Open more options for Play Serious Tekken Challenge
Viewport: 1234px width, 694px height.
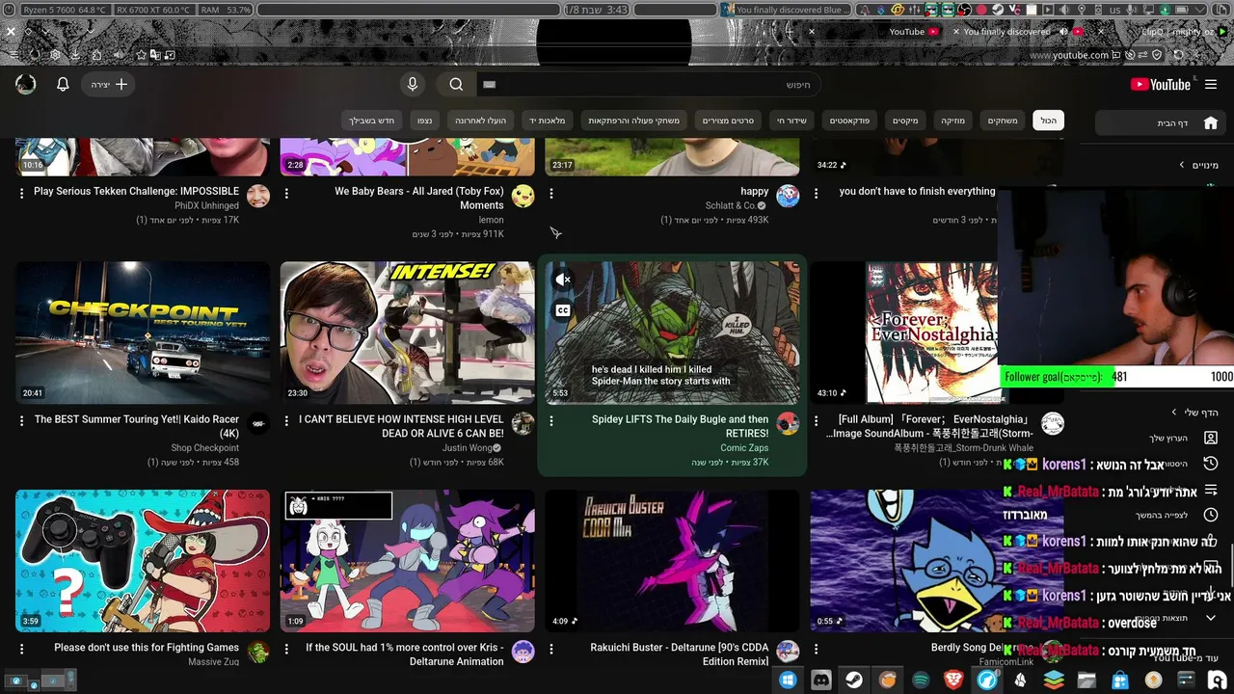(x=21, y=193)
